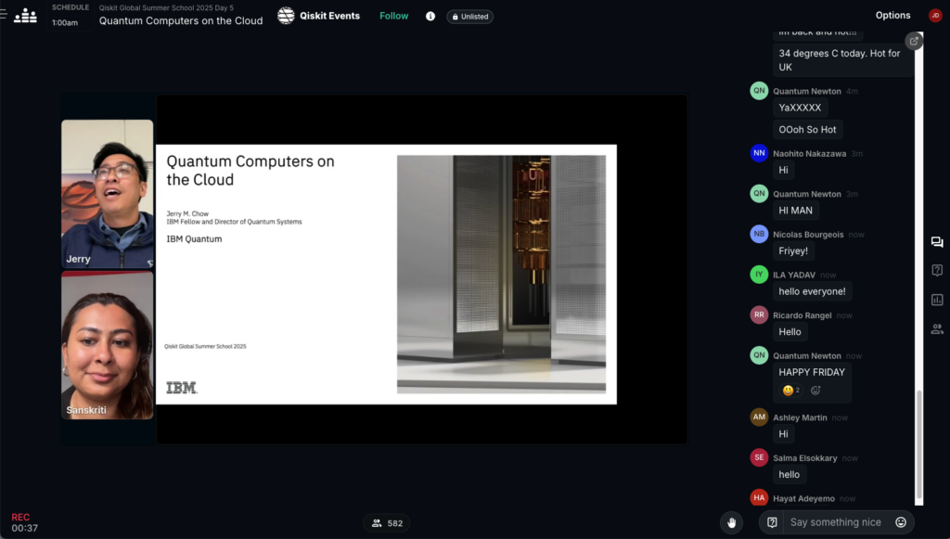
Task: Click the 'YaXXXXX' chat message
Action: [x=800, y=108]
